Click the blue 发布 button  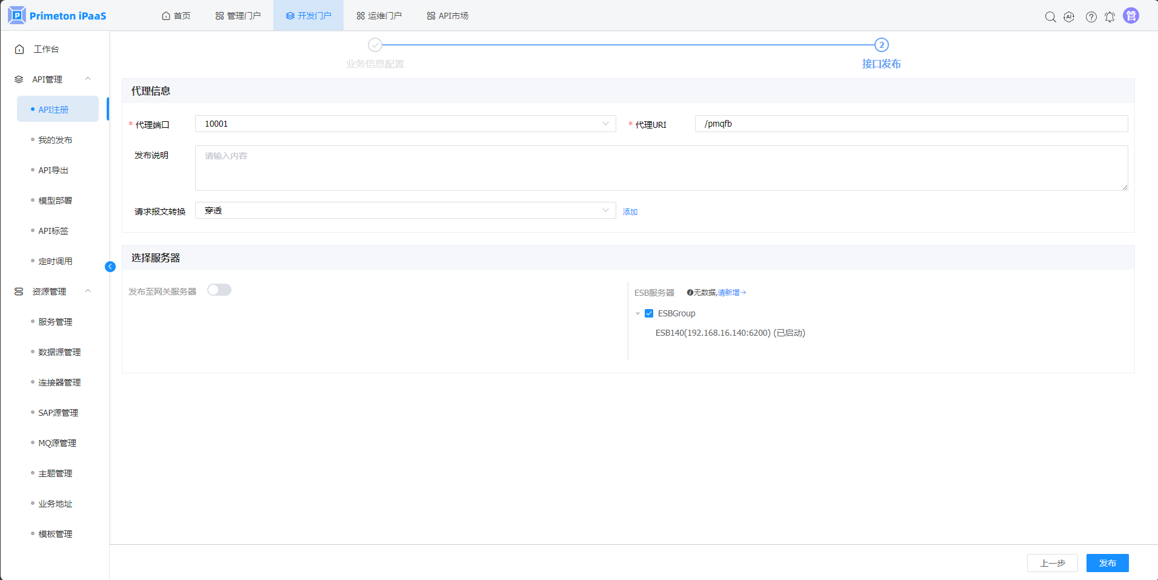[x=1107, y=563]
